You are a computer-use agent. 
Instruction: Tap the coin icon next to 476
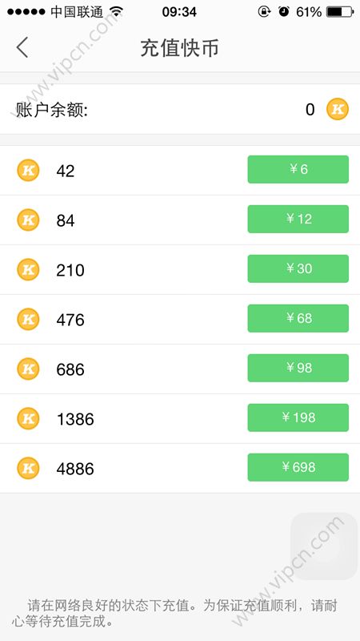pyautogui.click(x=28, y=319)
